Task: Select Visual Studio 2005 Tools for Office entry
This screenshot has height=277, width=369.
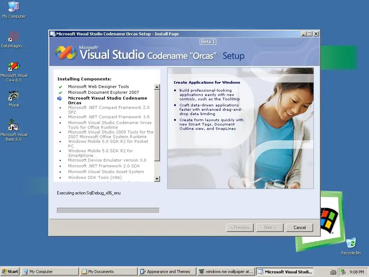Action: 111,134
